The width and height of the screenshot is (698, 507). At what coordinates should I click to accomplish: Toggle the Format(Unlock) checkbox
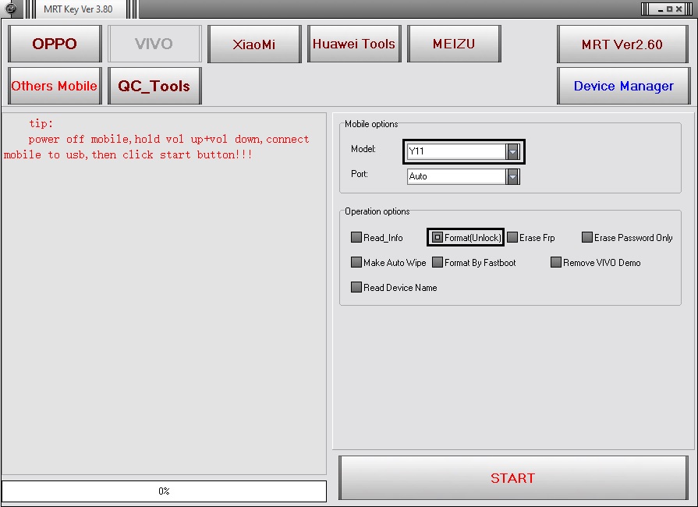pyautogui.click(x=438, y=237)
